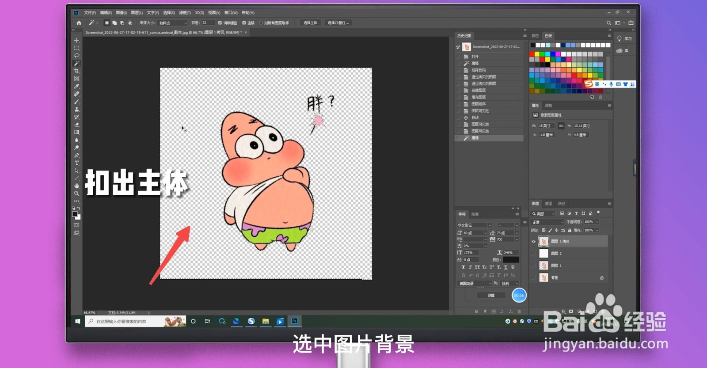Select the Hand tool
Viewport: 707px width, 368px height.
pyautogui.click(x=76, y=186)
